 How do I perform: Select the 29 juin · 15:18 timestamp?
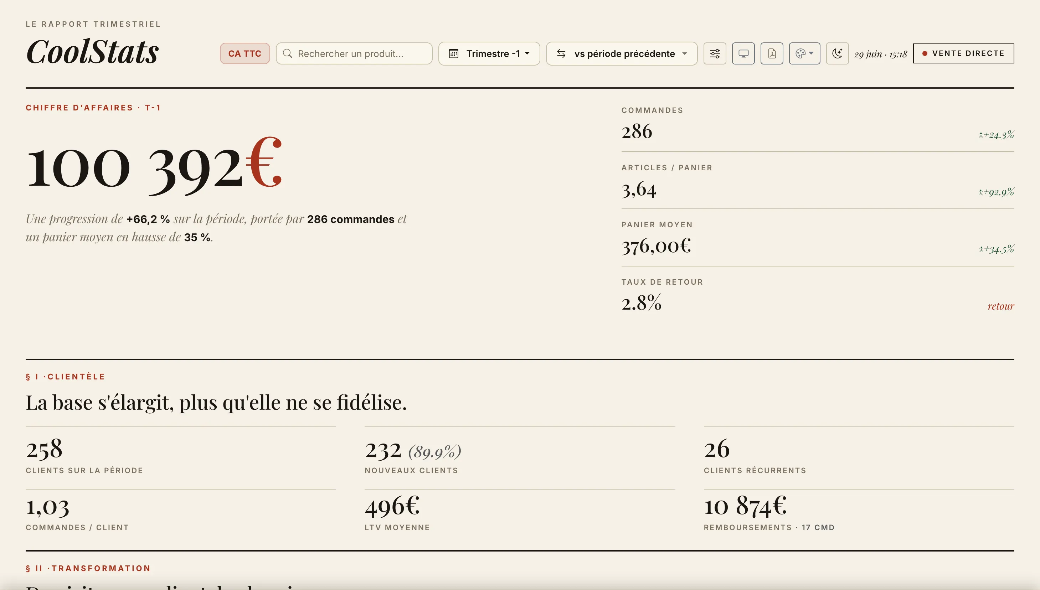[880, 54]
